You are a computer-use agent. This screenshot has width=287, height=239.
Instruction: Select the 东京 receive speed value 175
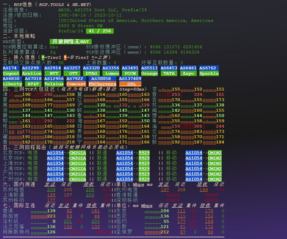(209, 211)
